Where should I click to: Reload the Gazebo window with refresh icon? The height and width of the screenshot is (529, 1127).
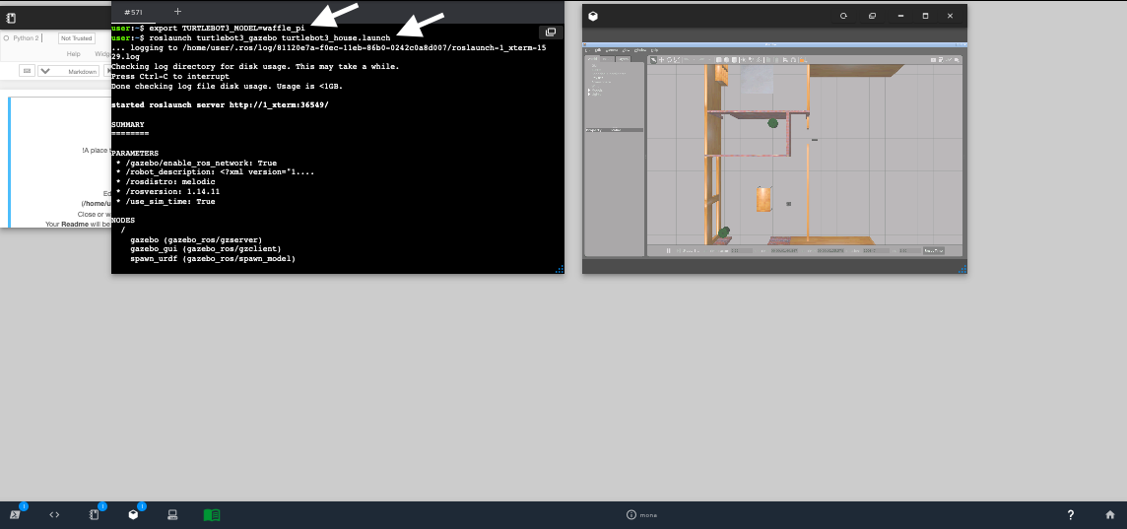[844, 16]
